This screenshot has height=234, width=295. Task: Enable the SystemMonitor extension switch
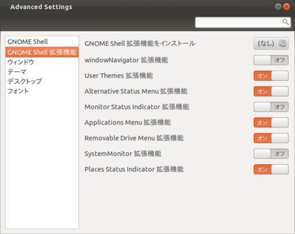click(271, 154)
